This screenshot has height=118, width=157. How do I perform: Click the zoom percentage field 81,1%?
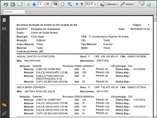[x=89, y=4]
